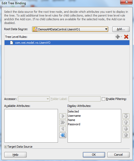The height and width of the screenshot is (161, 134).
Task: Click the data control icon in Root Data Source
Action: (35, 29)
